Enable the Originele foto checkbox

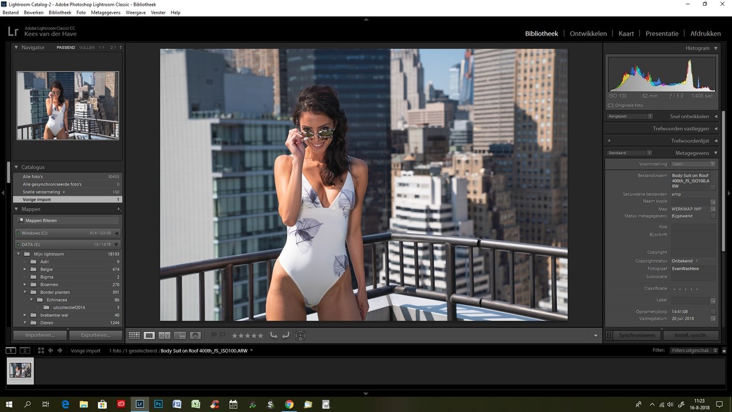611,105
